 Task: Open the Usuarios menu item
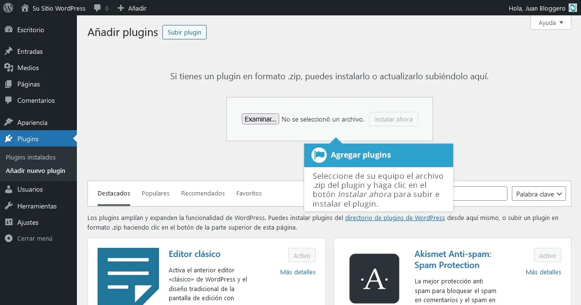tap(38, 190)
